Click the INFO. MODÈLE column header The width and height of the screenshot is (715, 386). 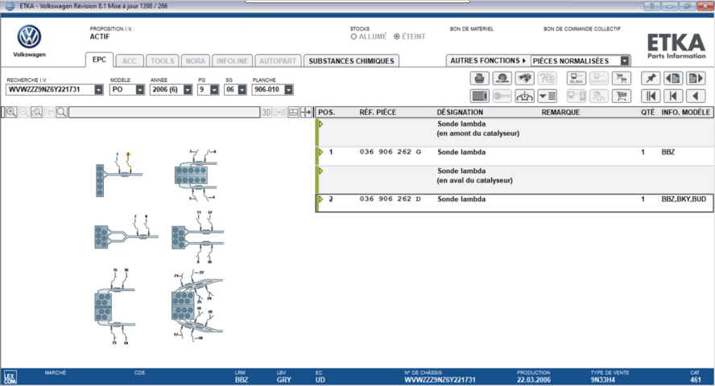click(x=685, y=112)
